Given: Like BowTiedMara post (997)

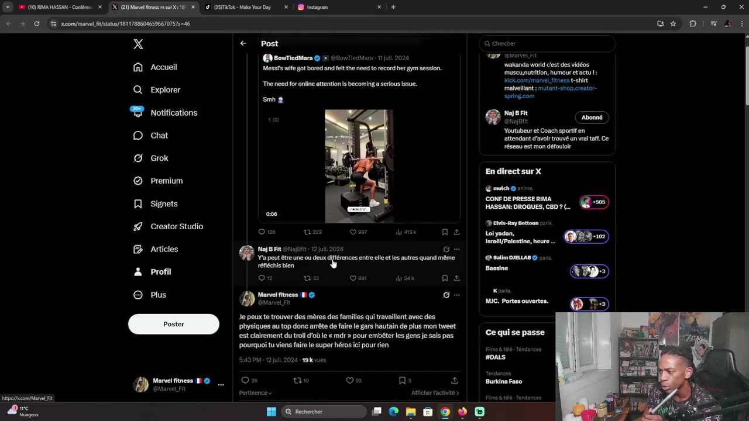Looking at the screenshot, I should (353, 232).
